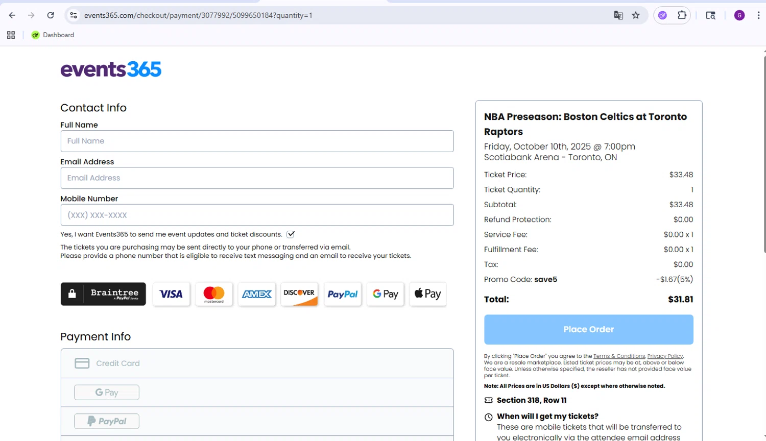The height and width of the screenshot is (441, 766).
Task: Click the Apple Pay logo badge
Action: 428,294
